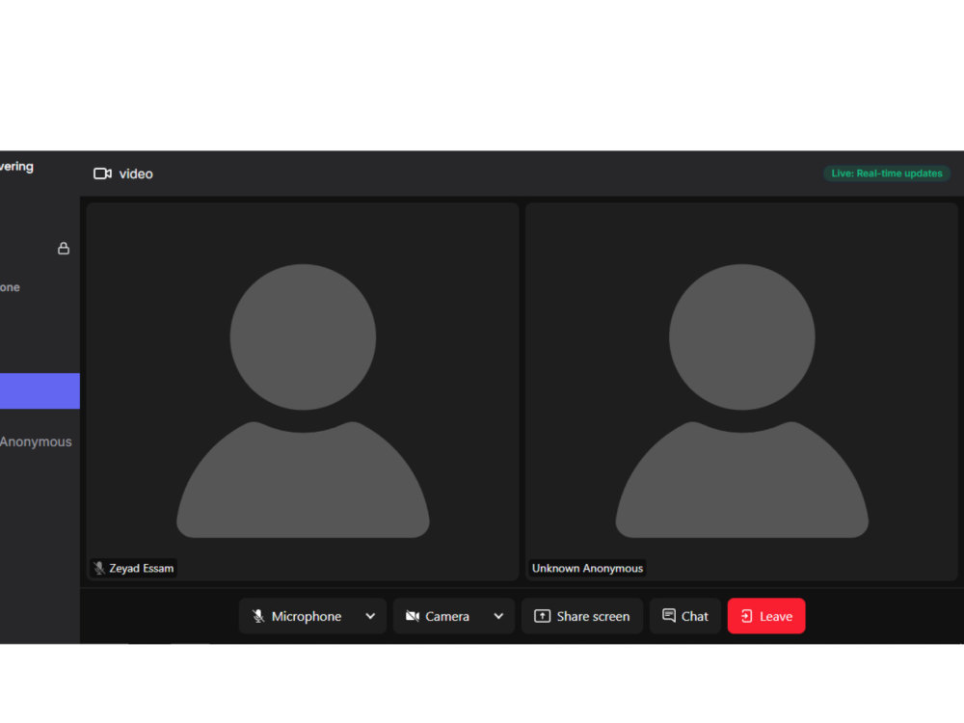Image resolution: width=964 pixels, height=723 pixels.
Task: Toggle the Microphone mute button
Action: pyautogui.click(x=297, y=616)
